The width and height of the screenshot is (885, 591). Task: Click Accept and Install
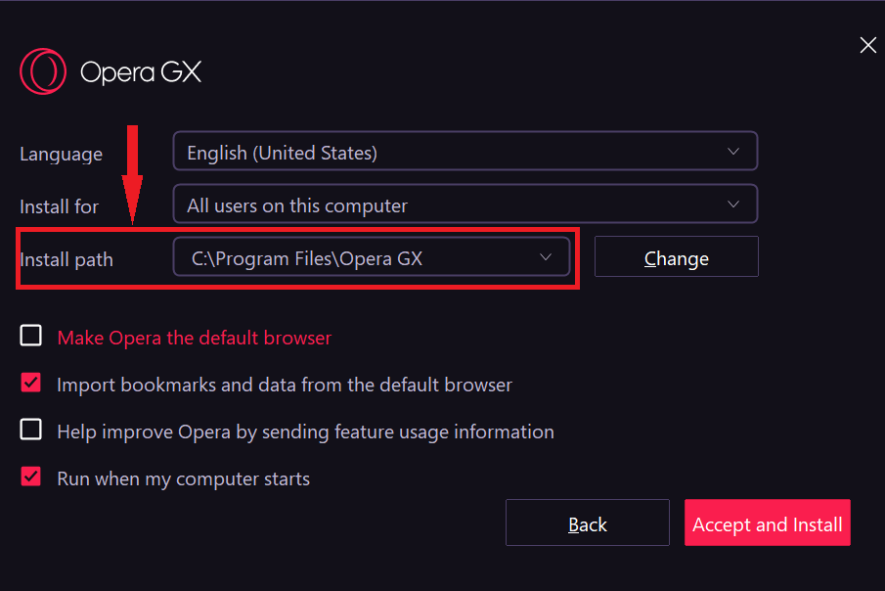pyautogui.click(x=767, y=523)
